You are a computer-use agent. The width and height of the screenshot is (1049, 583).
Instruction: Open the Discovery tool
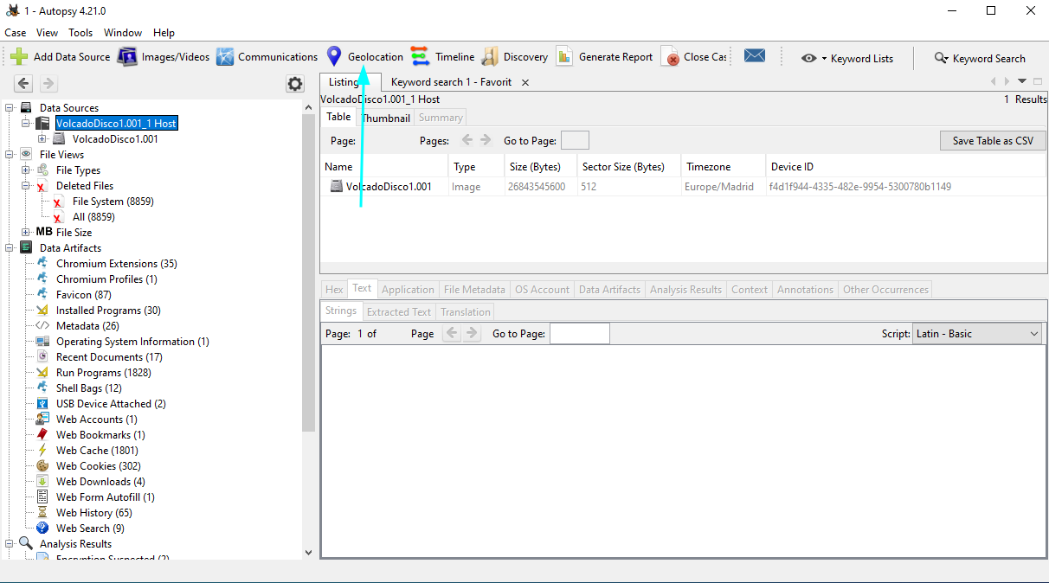(x=515, y=57)
